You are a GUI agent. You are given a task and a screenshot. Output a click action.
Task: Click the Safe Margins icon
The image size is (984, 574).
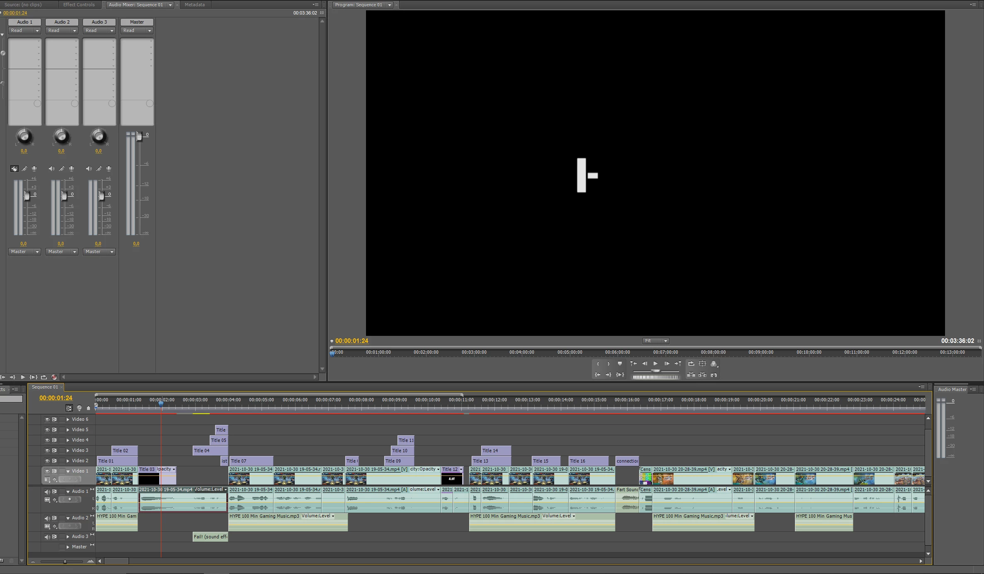(702, 364)
